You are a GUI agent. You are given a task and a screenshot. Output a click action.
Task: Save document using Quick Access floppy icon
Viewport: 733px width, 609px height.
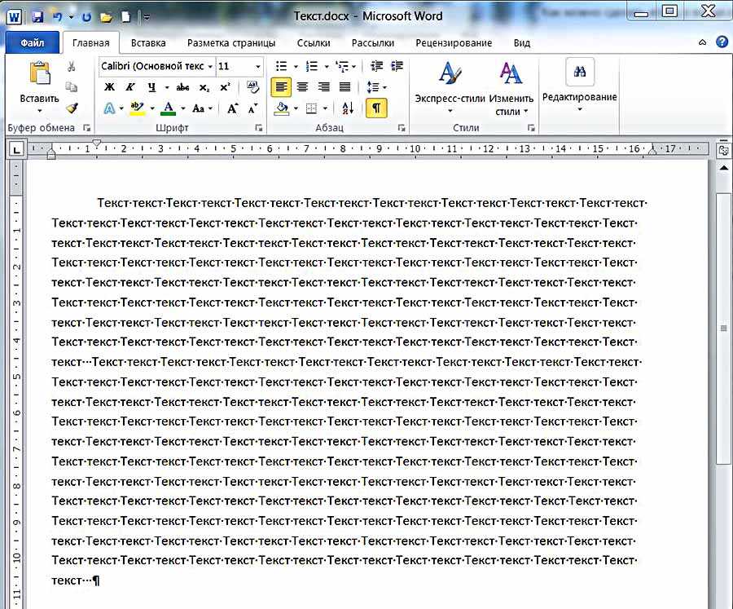[37, 15]
